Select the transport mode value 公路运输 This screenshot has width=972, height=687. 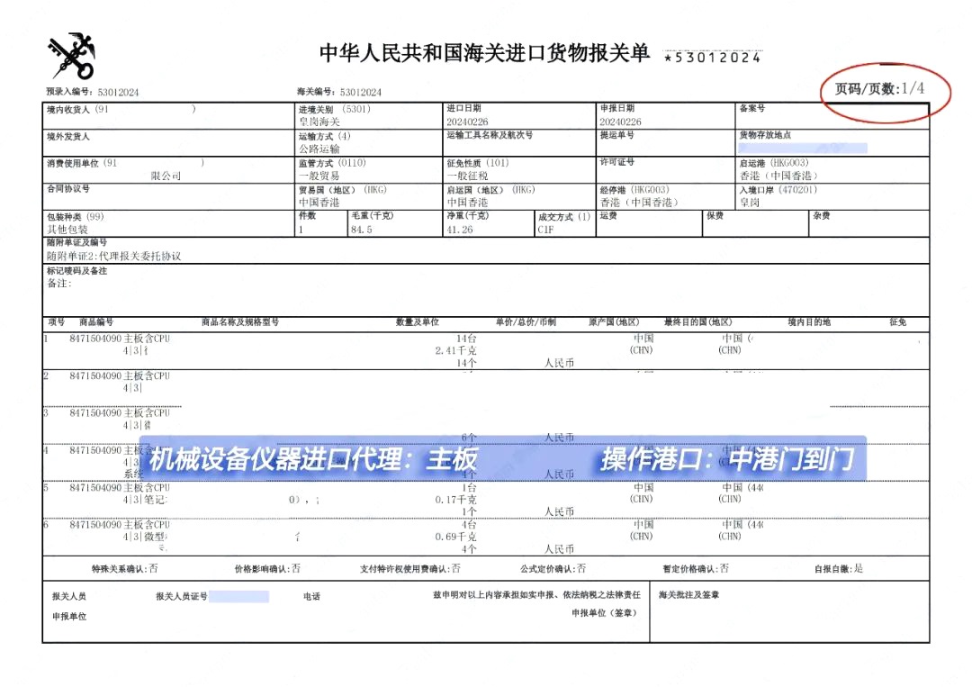pyautogui.click(x=319, y=149)
